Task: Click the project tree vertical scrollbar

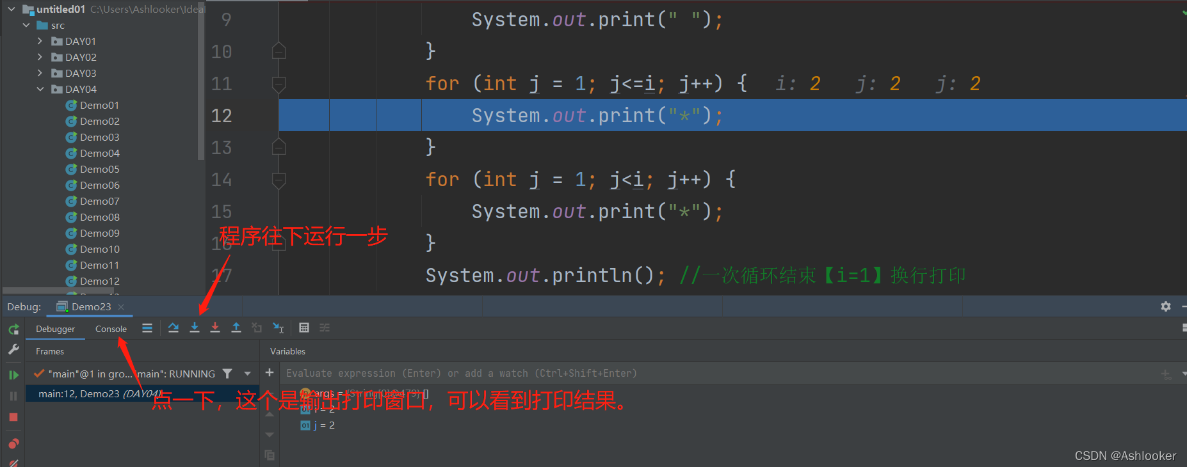Action: (201, 80)
